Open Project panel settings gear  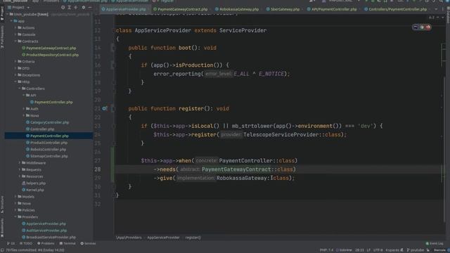[84, 8]
